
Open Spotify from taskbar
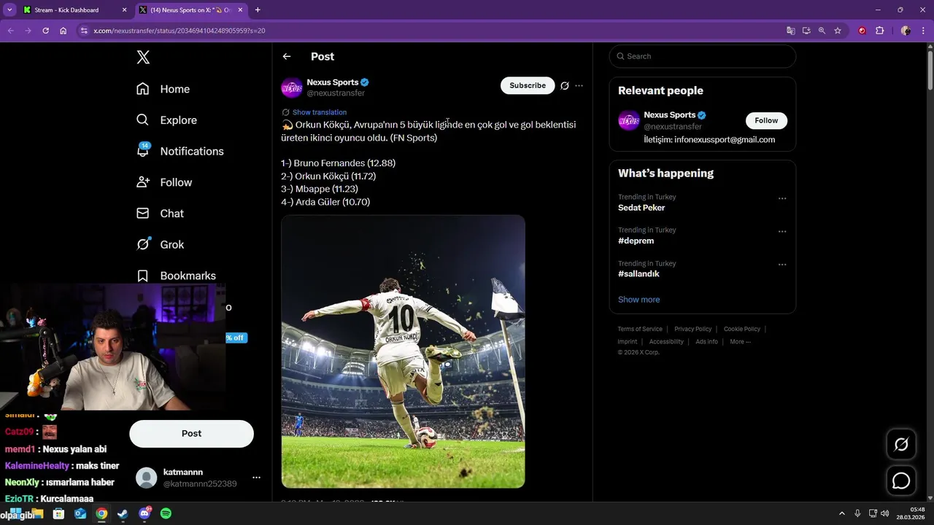[166, 513]
